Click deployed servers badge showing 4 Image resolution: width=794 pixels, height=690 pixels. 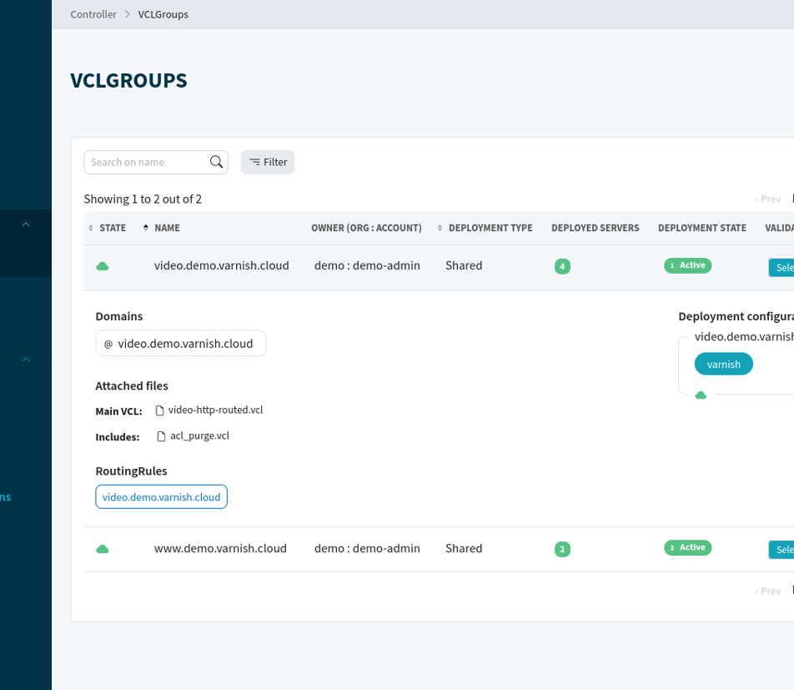562,267
